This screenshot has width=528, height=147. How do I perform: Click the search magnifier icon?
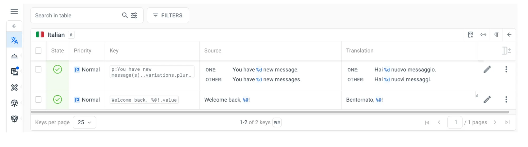click(x=125, y=15)
